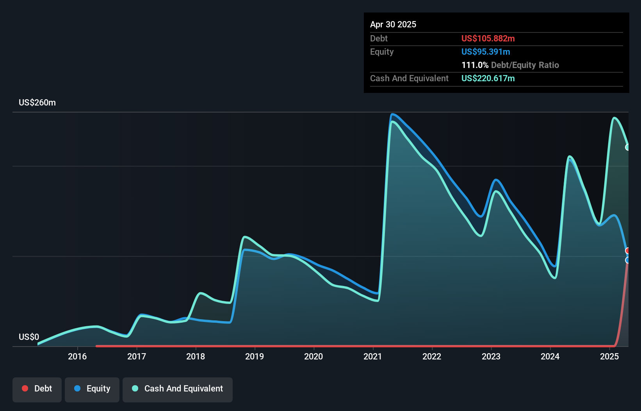Click the US$0 y-axis label
This screenshot has width=641, height=411.
pos(29,337)
